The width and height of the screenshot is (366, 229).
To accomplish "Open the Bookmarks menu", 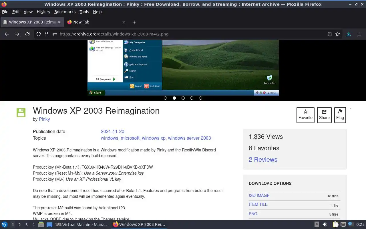I will pyautogui.click(x=65, y=12).
